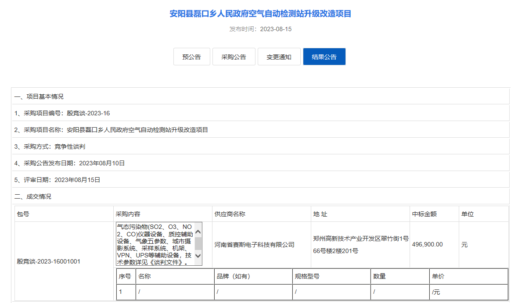This screenshot has height=303, width=518.
Task: Click the 品牌（如有） sub-table header
Action: point(253,276)
